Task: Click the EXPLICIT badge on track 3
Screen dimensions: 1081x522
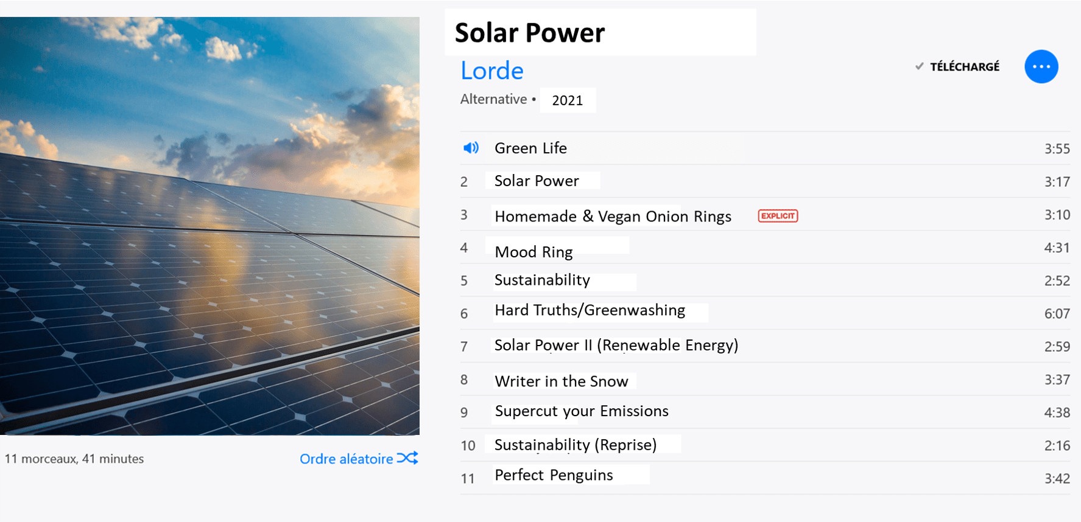Action: point(778,216)
